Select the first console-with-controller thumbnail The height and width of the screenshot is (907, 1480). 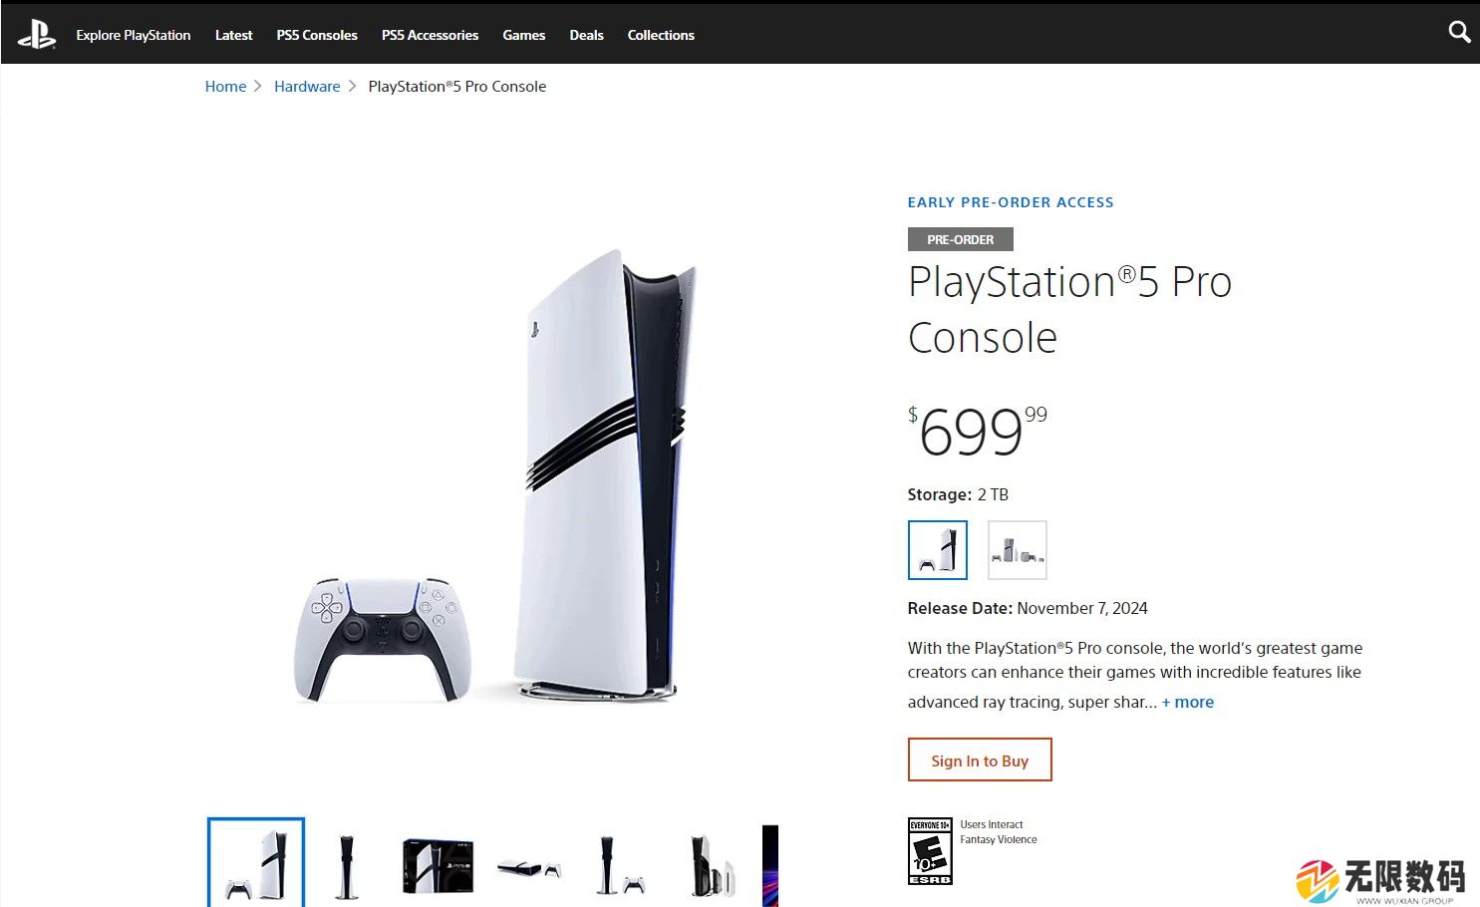[256, 863]
